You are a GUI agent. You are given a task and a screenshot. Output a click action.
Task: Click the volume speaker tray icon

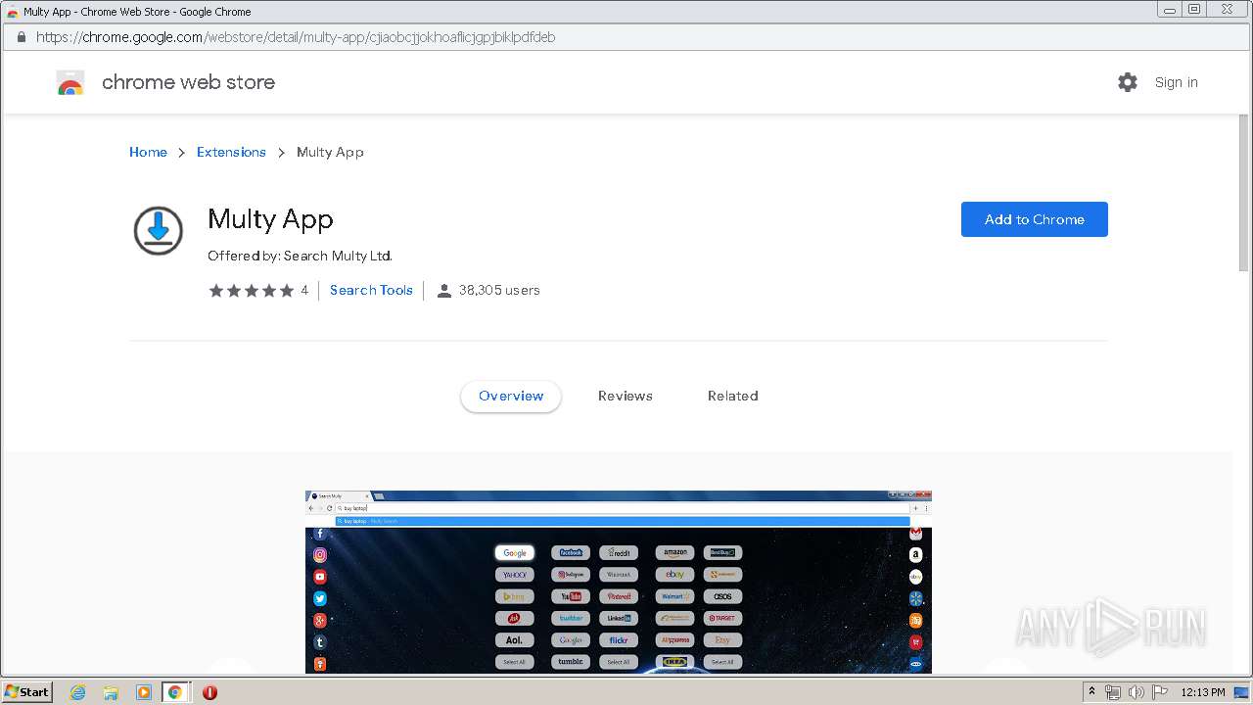1137,692
